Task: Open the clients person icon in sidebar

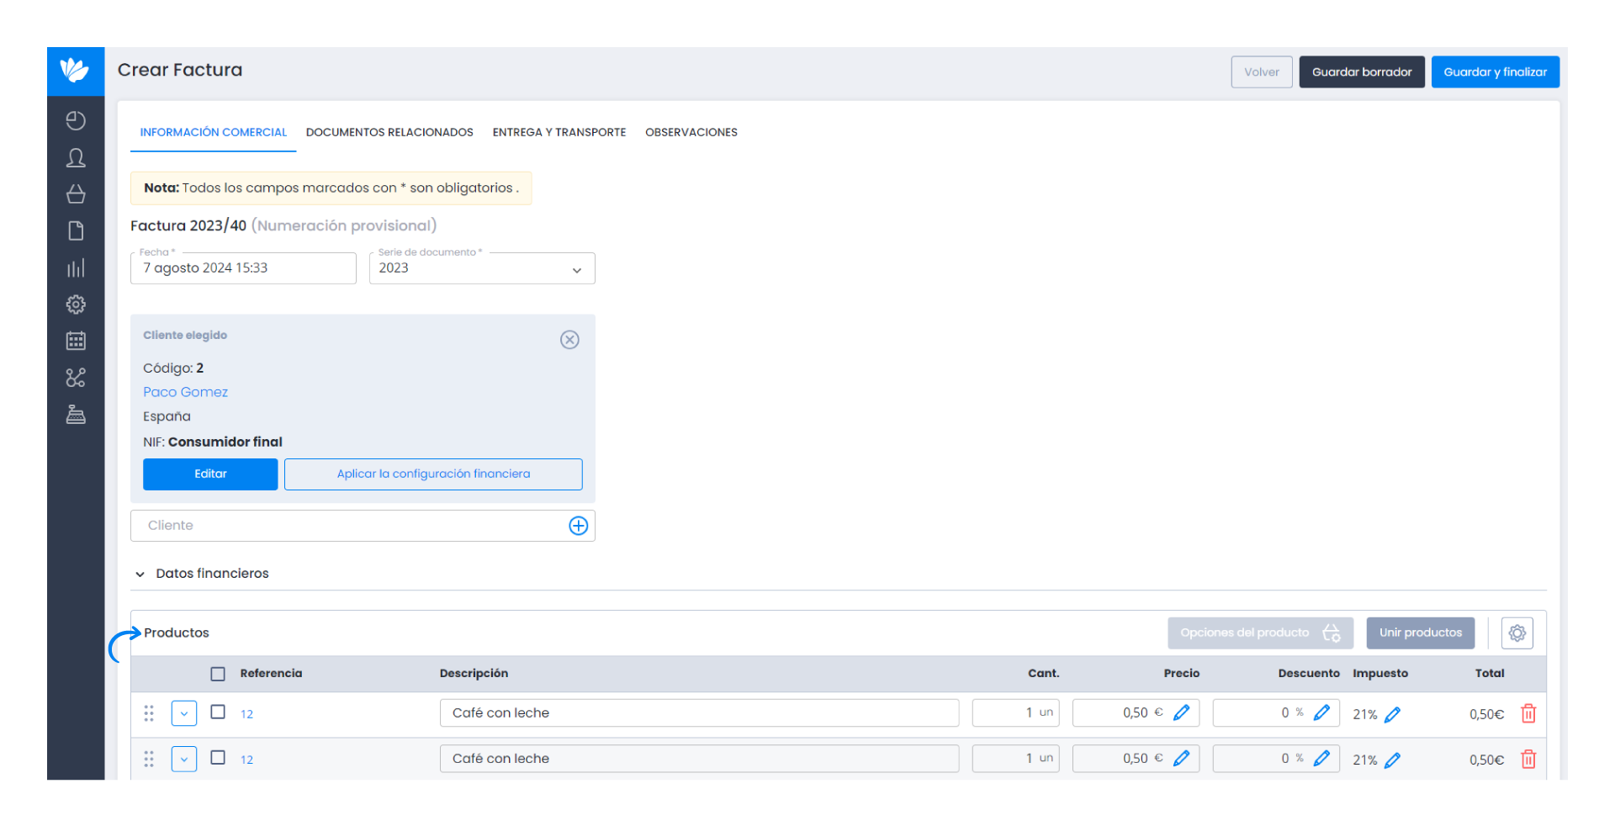Action: pos(76,157)
